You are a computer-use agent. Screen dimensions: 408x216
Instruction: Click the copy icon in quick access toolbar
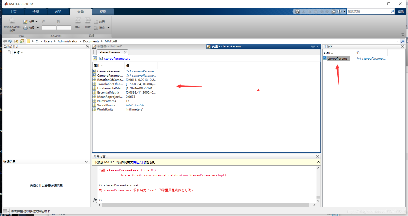coord(309,11)
